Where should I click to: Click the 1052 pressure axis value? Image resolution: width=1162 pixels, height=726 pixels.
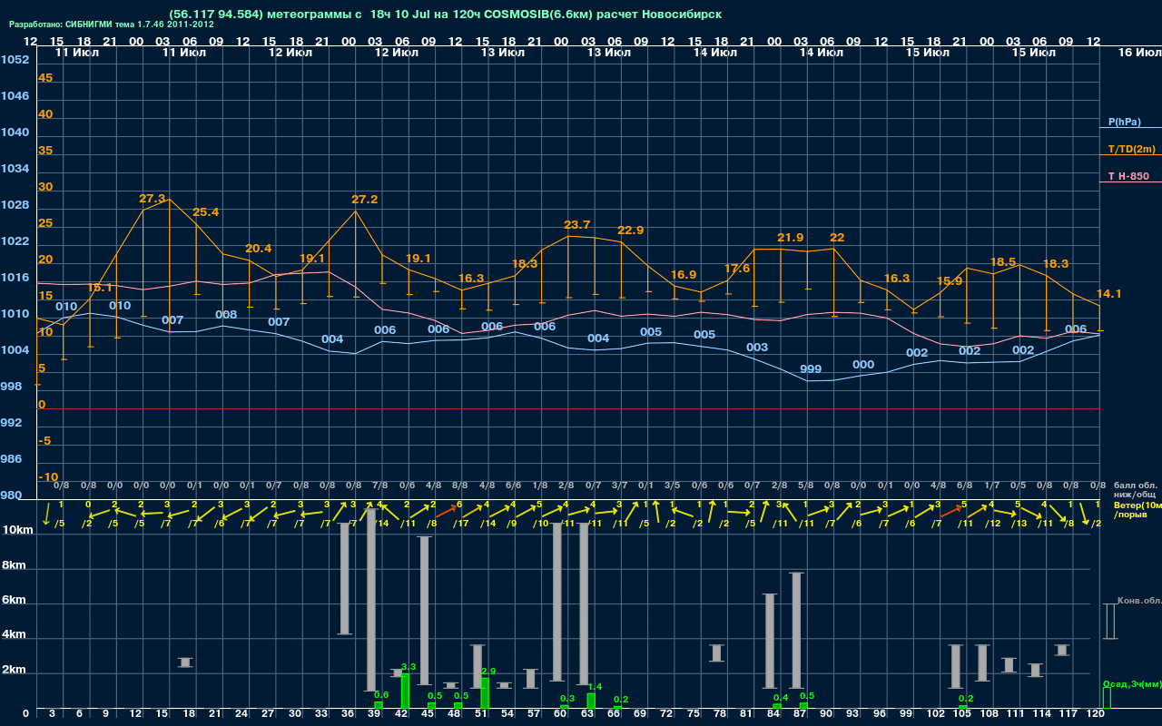point(15,59)
